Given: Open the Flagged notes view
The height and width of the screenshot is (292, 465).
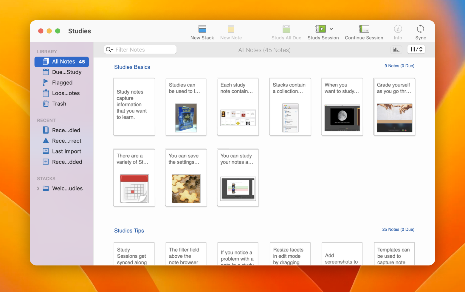Looking at the screenshot, I should point(62,83).
